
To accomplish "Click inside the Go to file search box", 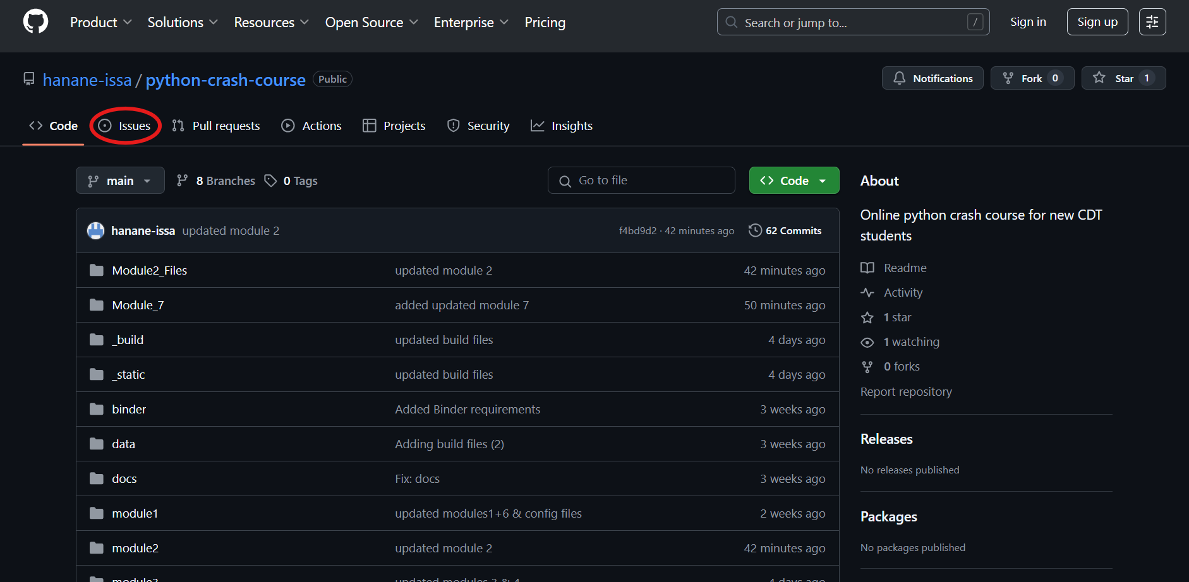I will pos(641,180).
